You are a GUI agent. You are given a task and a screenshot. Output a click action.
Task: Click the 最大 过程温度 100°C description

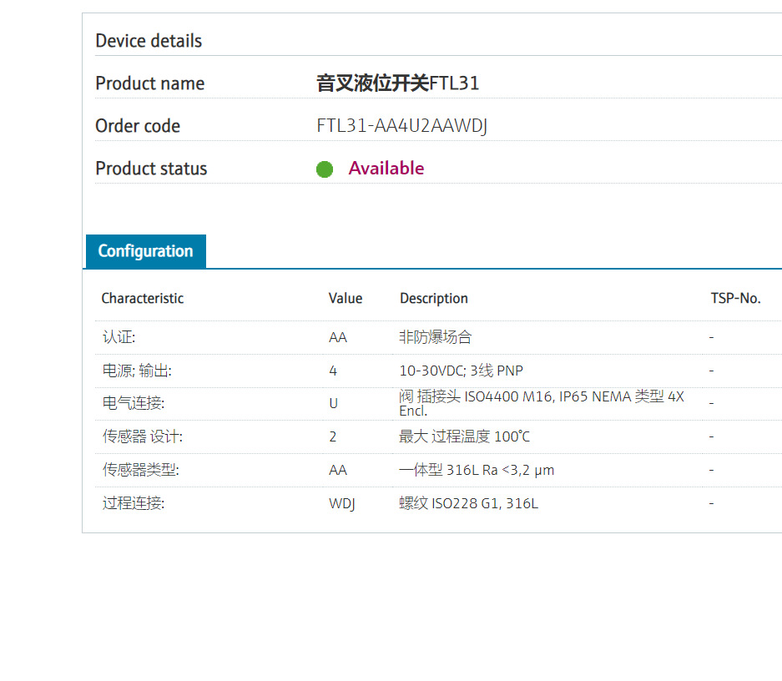[x=464, y=437]
